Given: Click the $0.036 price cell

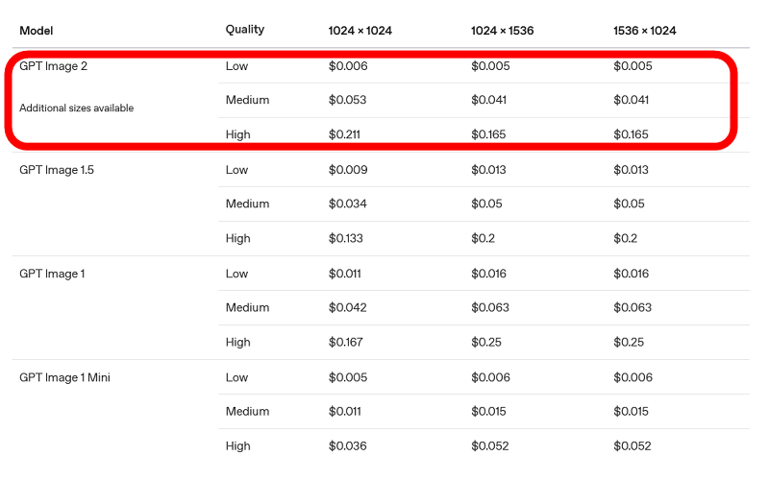Looking at the screenshot, I should (347, 445).
